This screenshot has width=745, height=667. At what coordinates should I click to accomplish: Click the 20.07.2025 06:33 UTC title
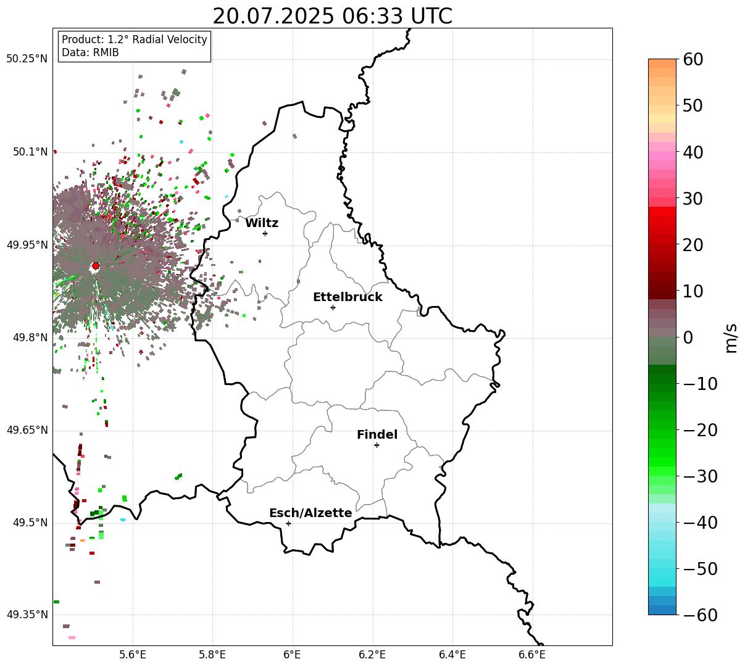click(332, 16)
